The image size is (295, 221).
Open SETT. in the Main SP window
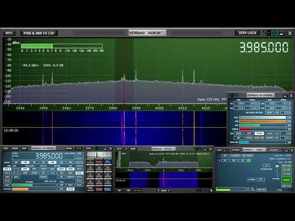9,33
